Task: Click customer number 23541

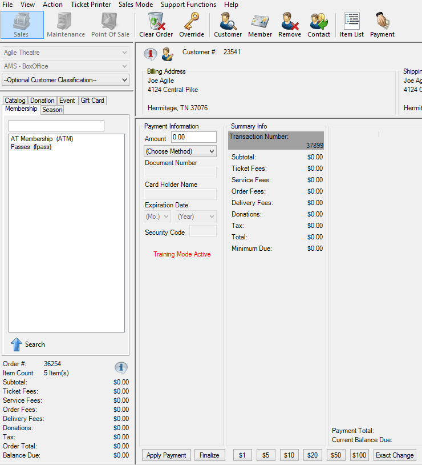Action: pyautogui.click(x=232, y=52)
